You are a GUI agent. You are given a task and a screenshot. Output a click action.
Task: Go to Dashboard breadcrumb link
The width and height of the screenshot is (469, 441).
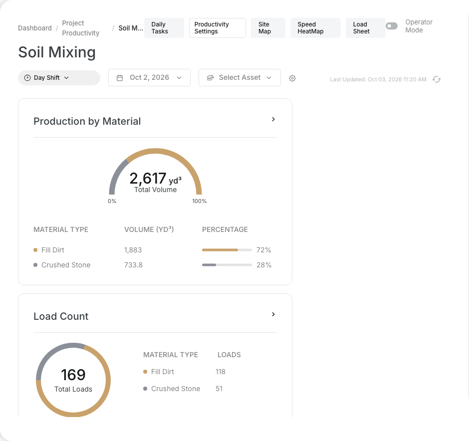point(35,28)
